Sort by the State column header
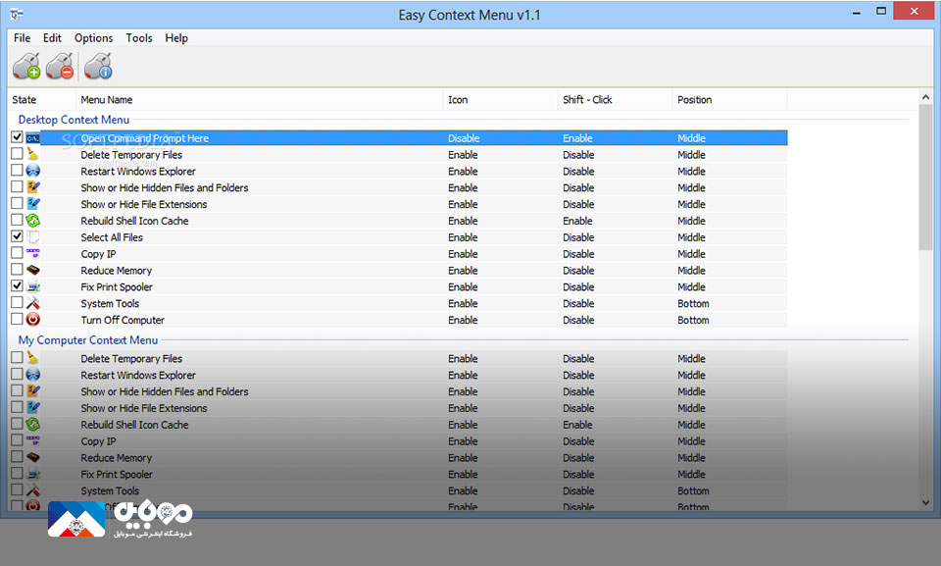The height and width of the screenshot is (566, 941). coord(41,100)
